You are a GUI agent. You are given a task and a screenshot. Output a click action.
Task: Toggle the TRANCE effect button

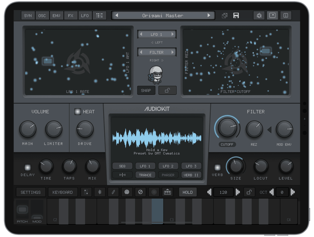145,175
